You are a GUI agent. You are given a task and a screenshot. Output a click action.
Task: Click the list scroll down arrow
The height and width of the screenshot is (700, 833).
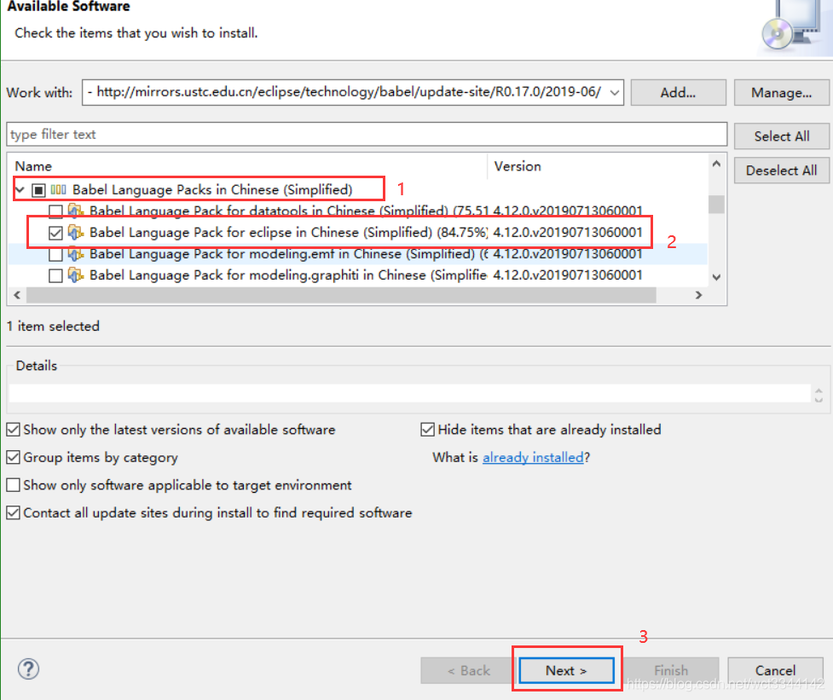pos(716,277)
